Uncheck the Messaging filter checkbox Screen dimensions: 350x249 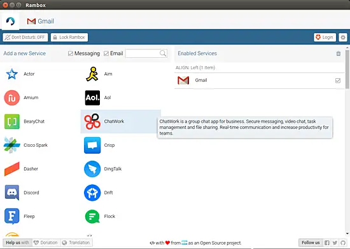(x=71, y=53)
